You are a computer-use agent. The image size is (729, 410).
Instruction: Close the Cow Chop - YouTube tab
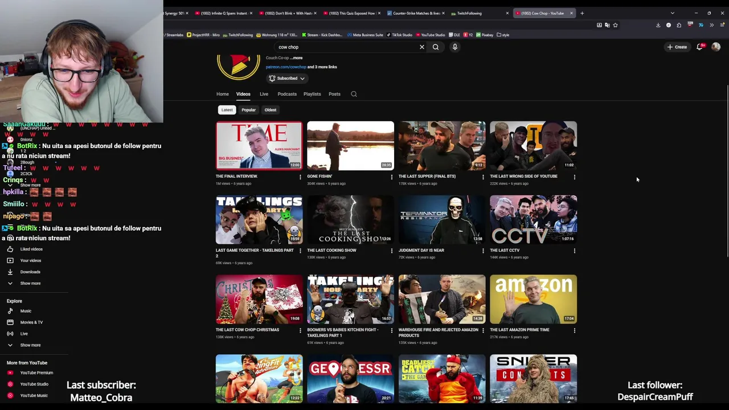coord(571,13)
